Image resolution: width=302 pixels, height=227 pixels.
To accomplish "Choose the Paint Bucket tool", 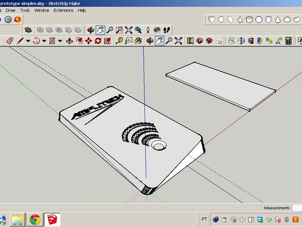I will 138,41.
